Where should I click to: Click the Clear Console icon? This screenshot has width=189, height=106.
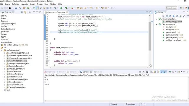coord(151,72)
